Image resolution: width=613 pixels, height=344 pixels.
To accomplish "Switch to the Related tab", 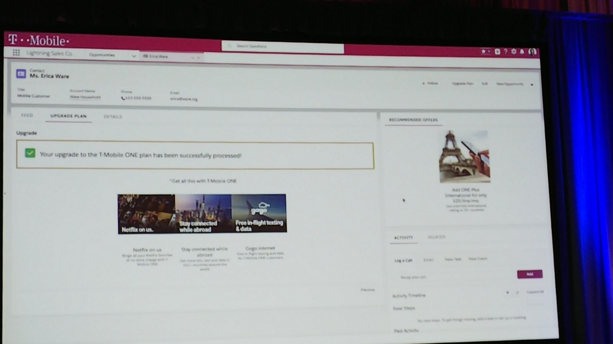I will pos(436,237).
